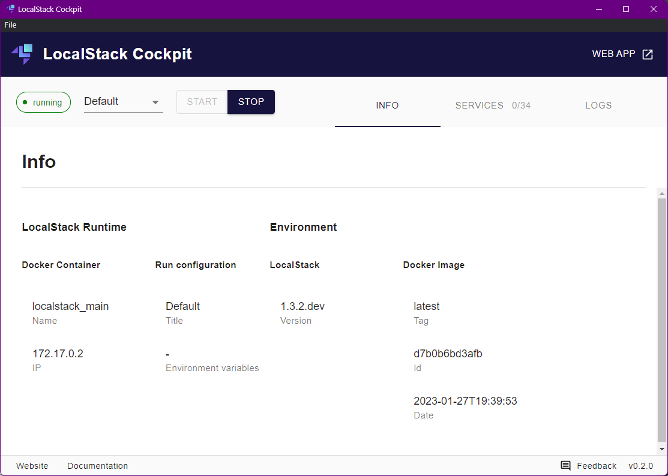This screenshot has height=476, width=668.
Task: Open the Website link in footer
Action: click(32, 466)
